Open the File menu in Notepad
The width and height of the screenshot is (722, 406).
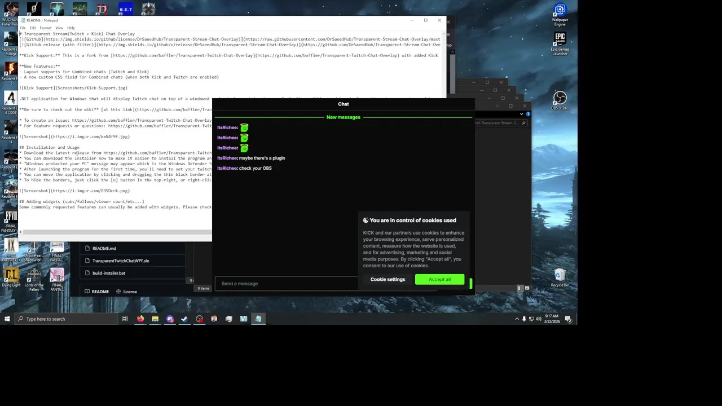[23, 28]
